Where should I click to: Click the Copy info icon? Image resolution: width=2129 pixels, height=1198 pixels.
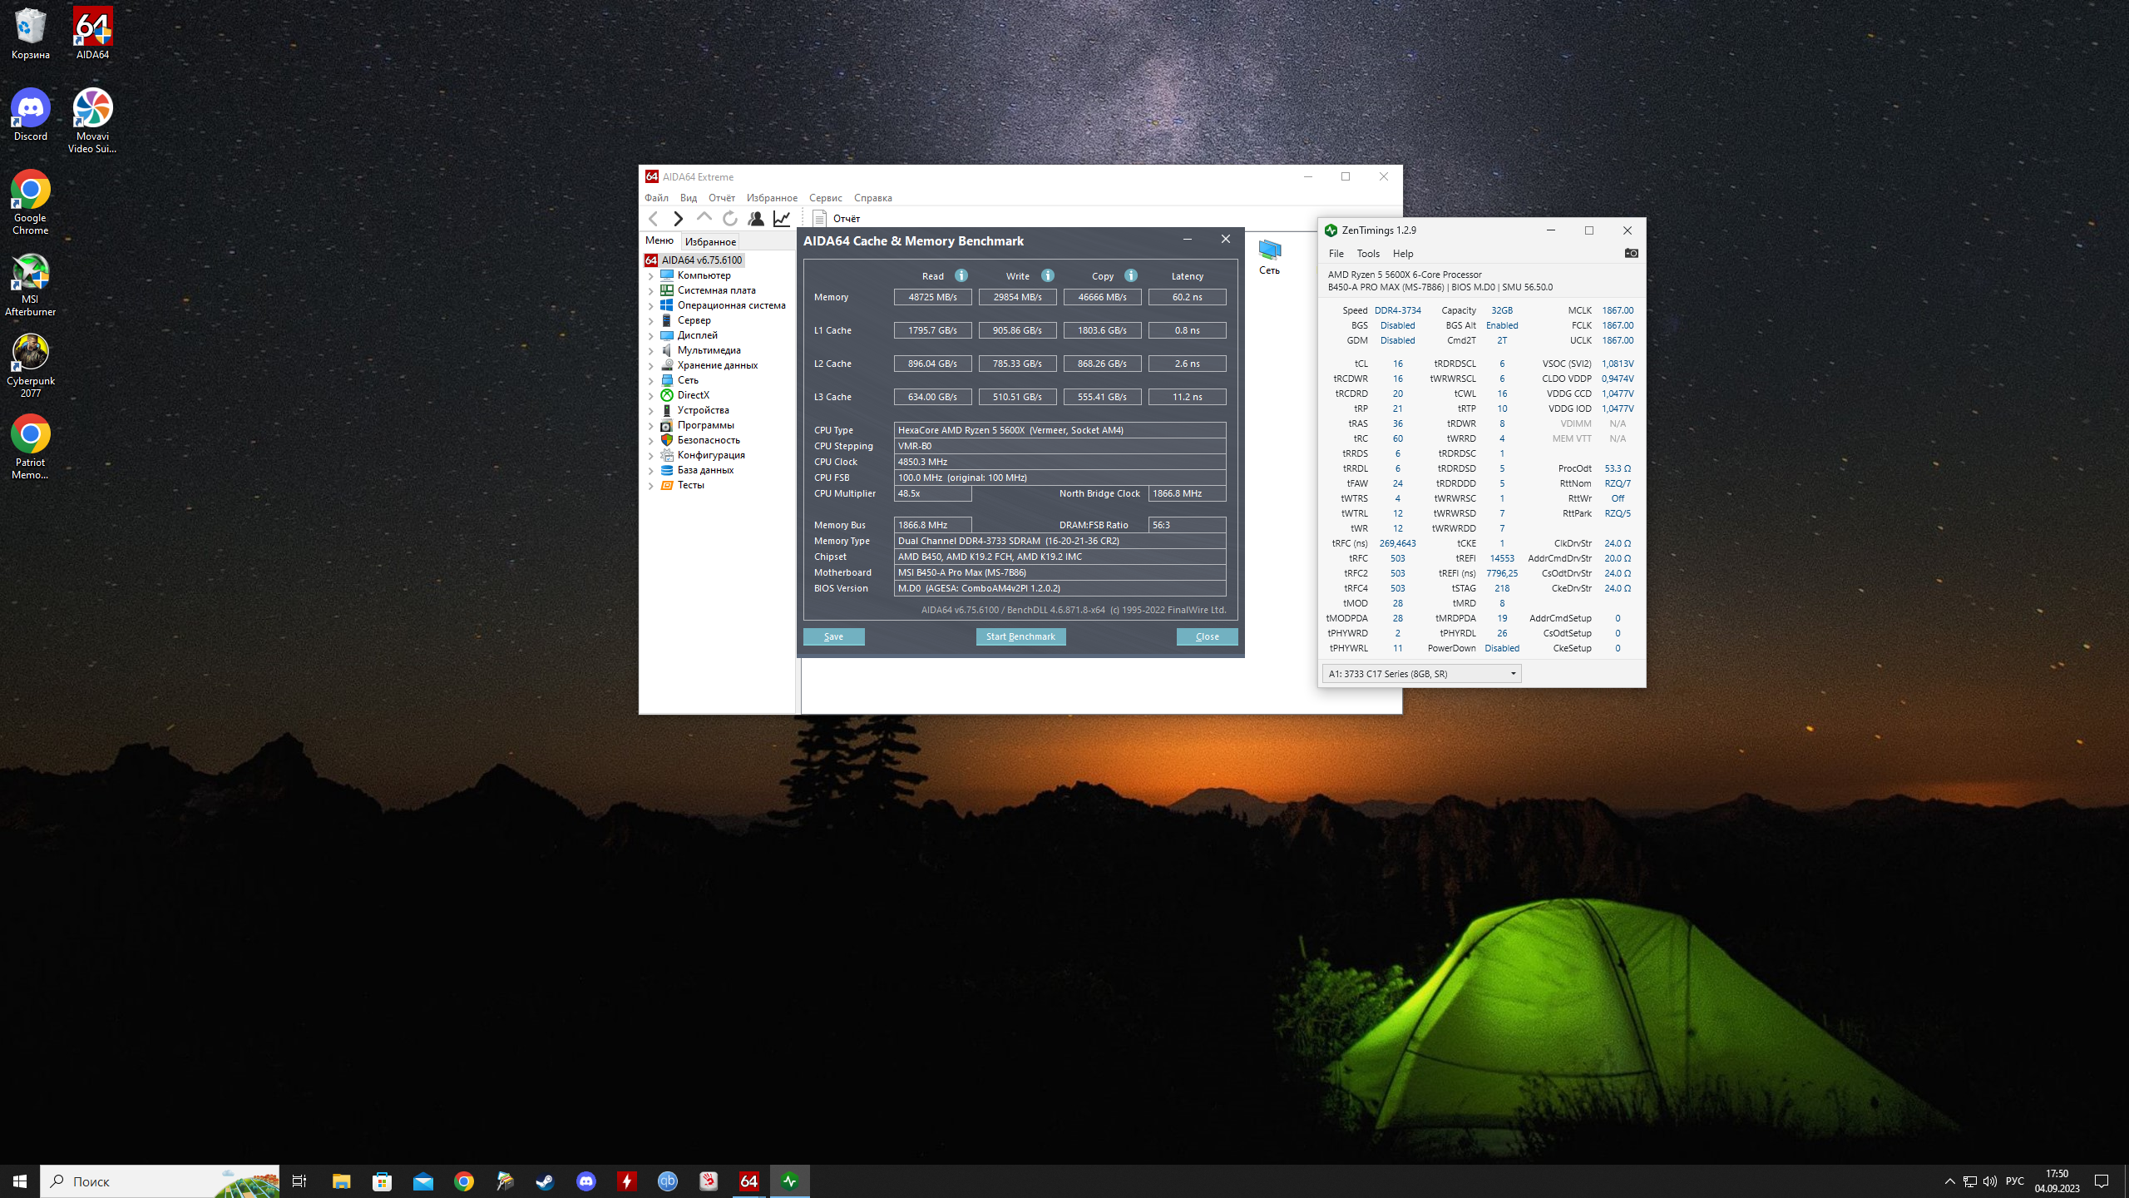[x=1131, y=275]
